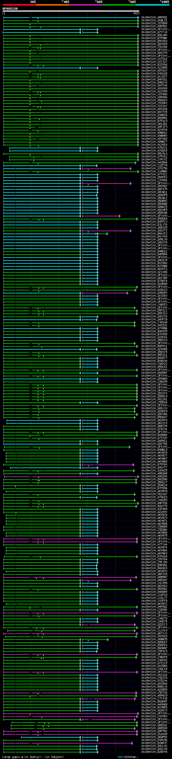Screen dimensions: 172x759
Task: Select the UniRef100_Q08069 label
Action: (154, 88)
